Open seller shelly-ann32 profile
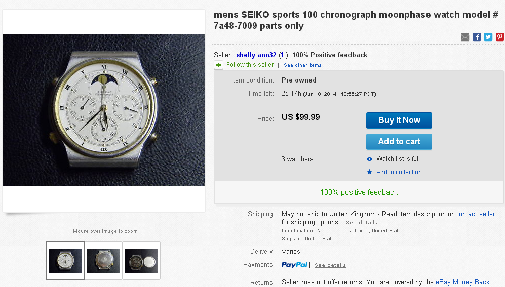Image resolution: width=505 pixels, height=287 pixels. pyautogui.click(x=256, y=55)
